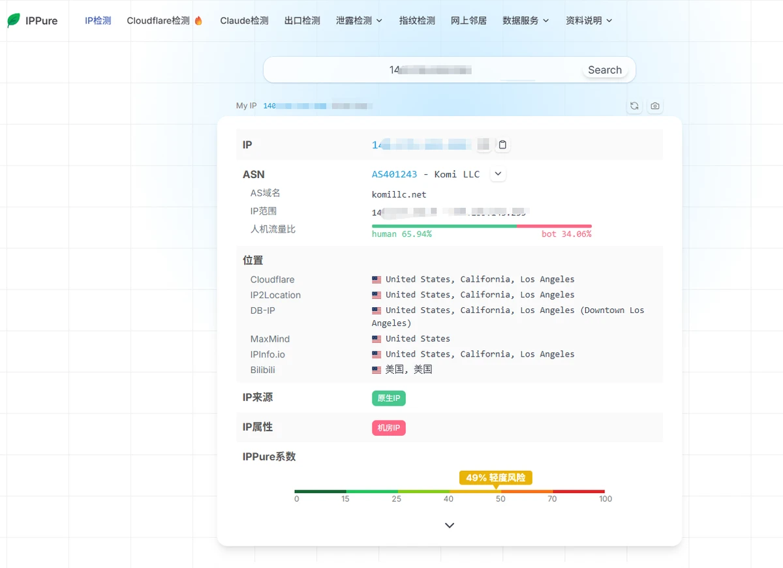Click the IPPure green leaf logo
783x568 pixels.
click(14, 20)
